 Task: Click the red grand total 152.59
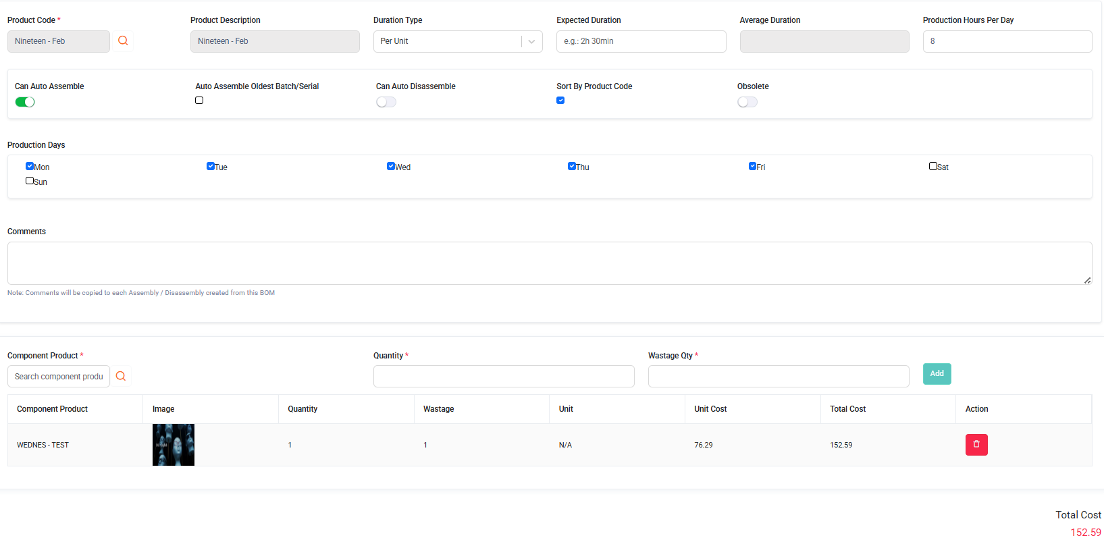(x=1086, y=533)
